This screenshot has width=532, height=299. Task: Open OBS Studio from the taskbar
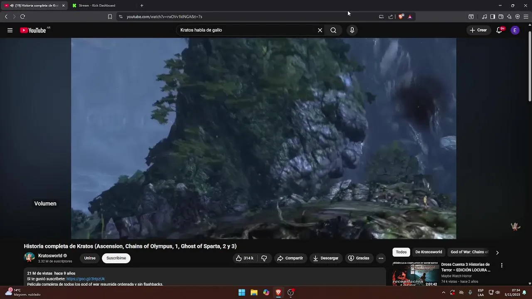pos(291,292)
